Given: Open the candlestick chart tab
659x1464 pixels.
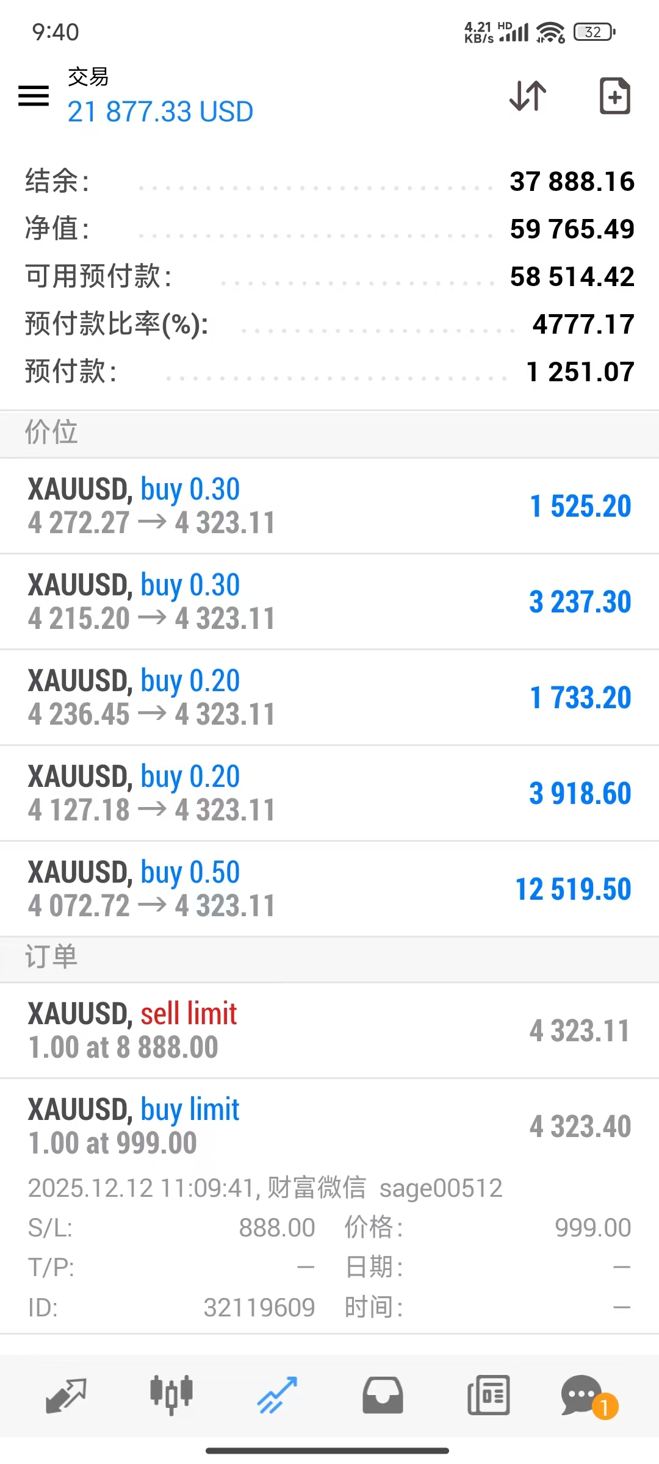Looking at the screenshot, I should coord(171,1396).
